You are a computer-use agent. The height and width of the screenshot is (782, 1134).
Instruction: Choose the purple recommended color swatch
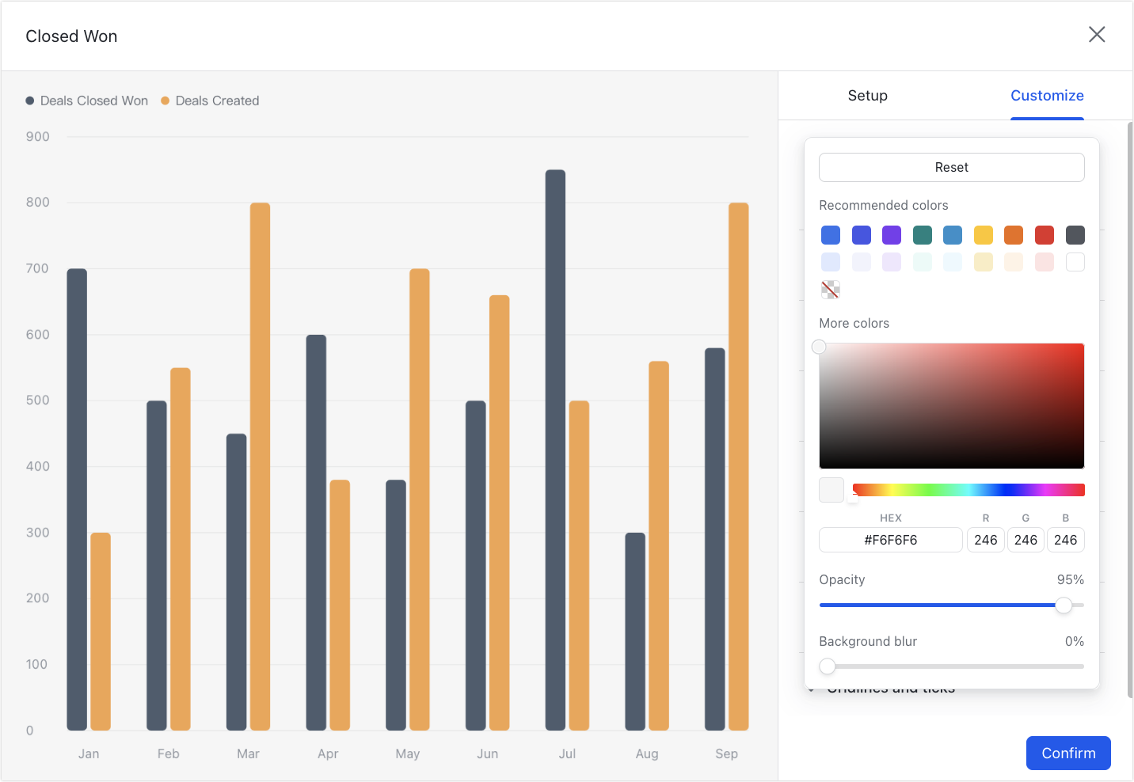click(x=892, y=235)
